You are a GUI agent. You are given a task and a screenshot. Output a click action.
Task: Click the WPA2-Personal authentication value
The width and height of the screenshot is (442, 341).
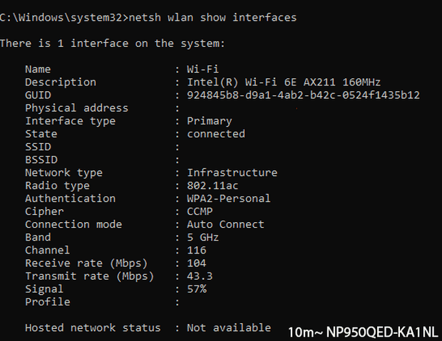point(228,199)
